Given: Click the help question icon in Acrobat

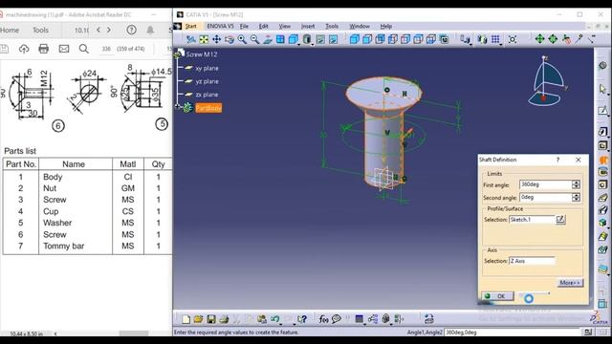Looking at the screenshot, I should coord(132,30).
